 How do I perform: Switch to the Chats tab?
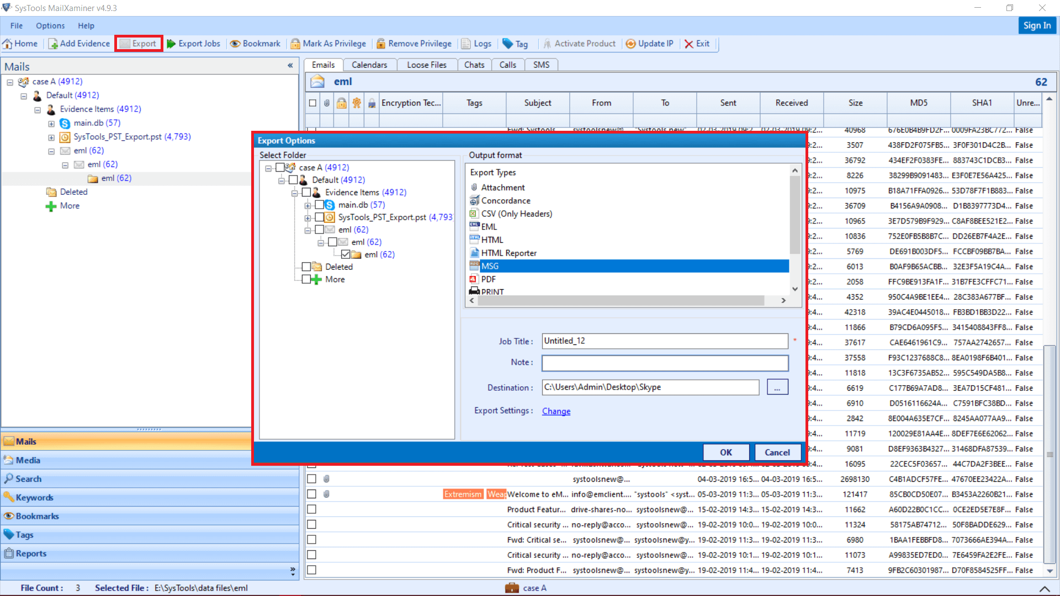[x=474, y=65]
